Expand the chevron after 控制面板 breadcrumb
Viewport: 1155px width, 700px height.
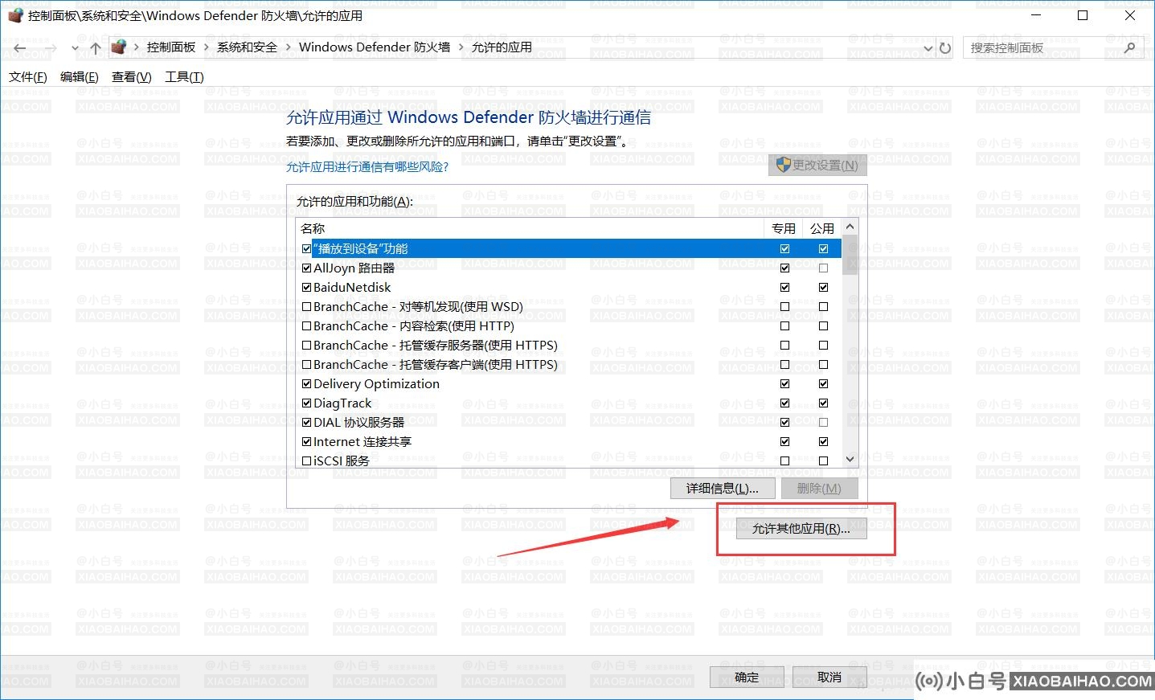[x=207, y=47]
